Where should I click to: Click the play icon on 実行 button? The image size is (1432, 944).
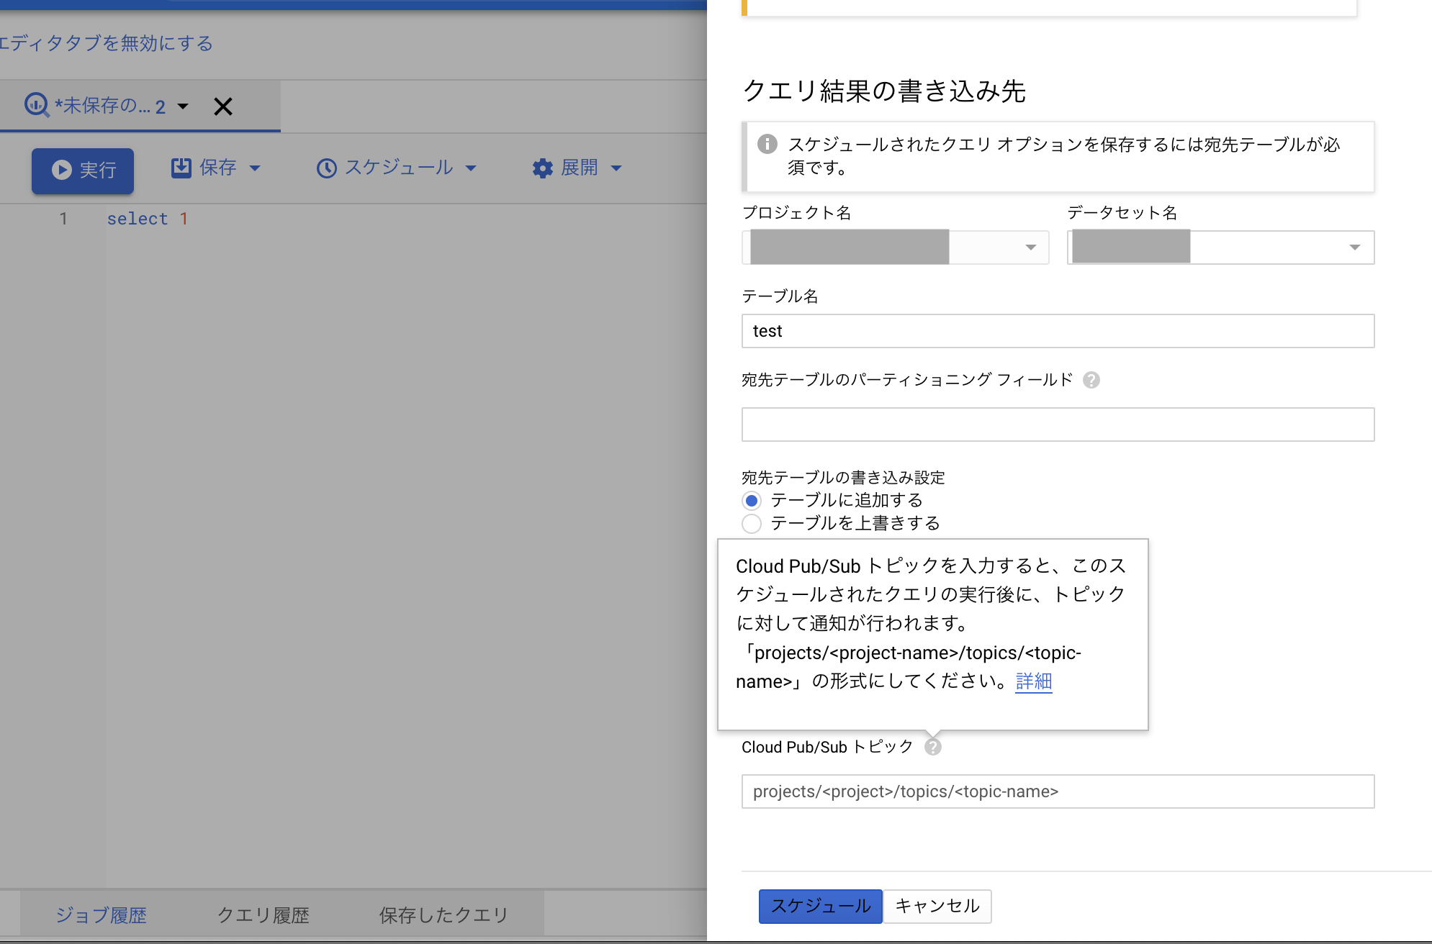(x=61, y=170)
